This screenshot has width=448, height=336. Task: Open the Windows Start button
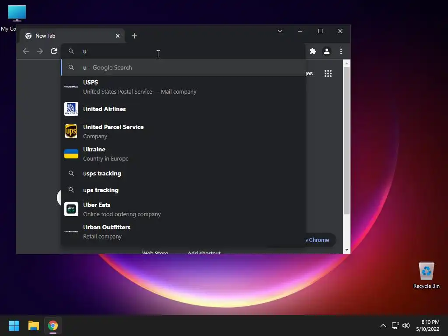tap(14, 325)
